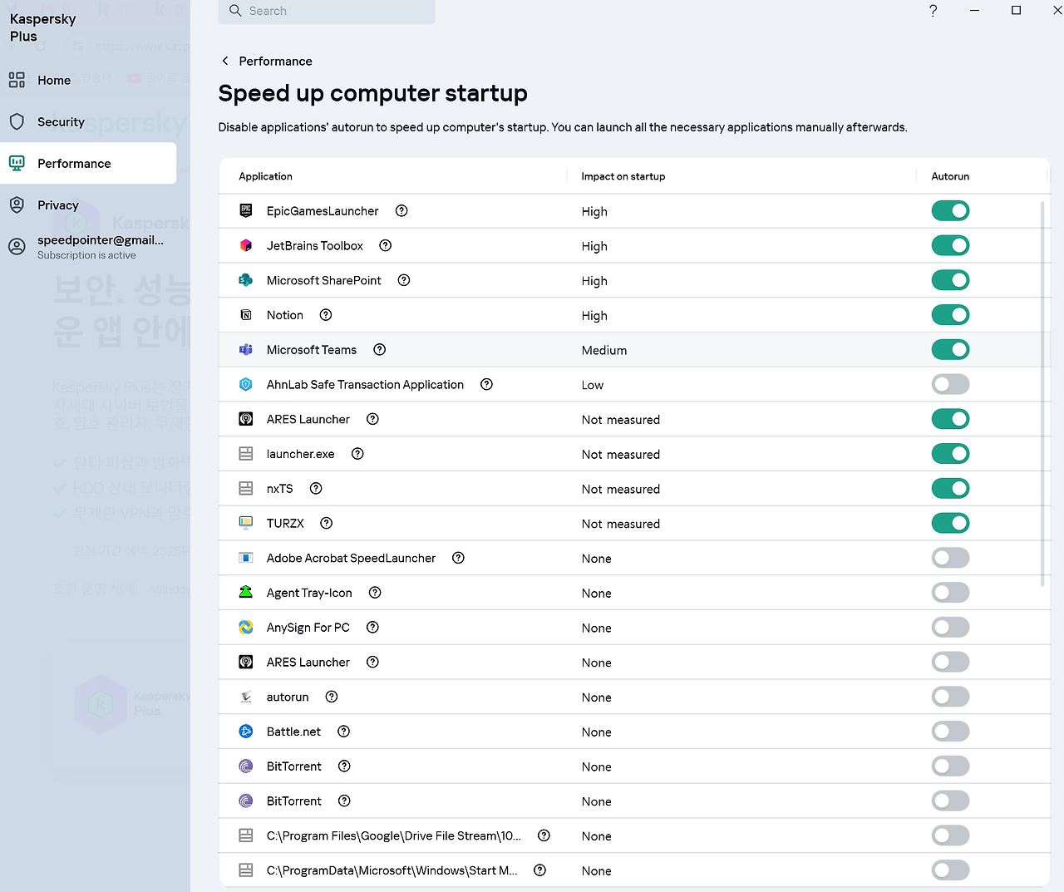Open help info for TURZX

[x=327, y=524]
